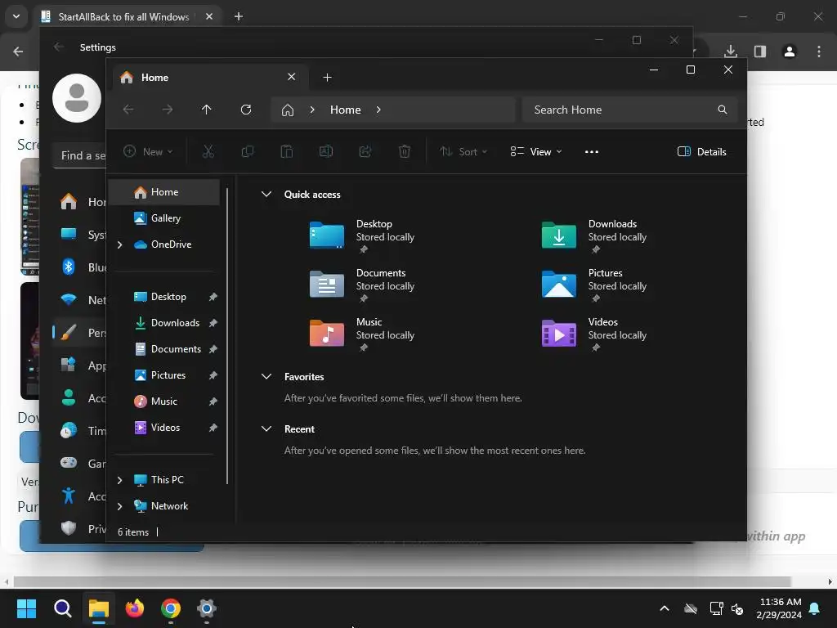Open Windows Start menu on taskbar

click(26, 608)
